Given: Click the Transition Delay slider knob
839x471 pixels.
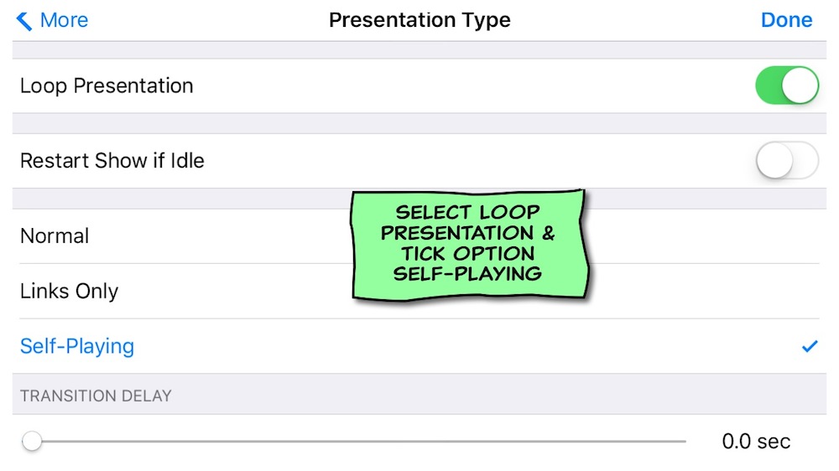Looking at the screenshot, I should coord(32,441).
